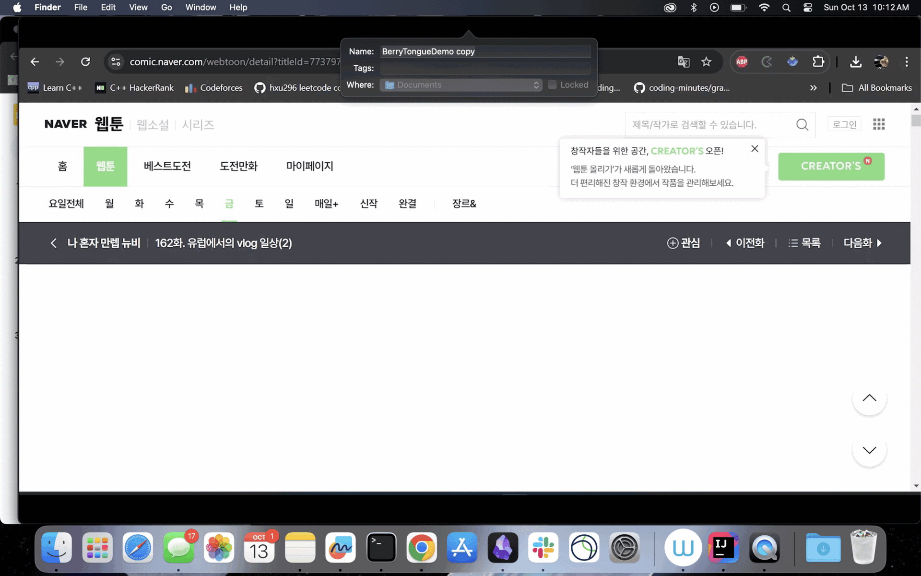921x576 pixels.
Task: Click the Name field BerryTongueDemo copy
Action: point(484,52)
